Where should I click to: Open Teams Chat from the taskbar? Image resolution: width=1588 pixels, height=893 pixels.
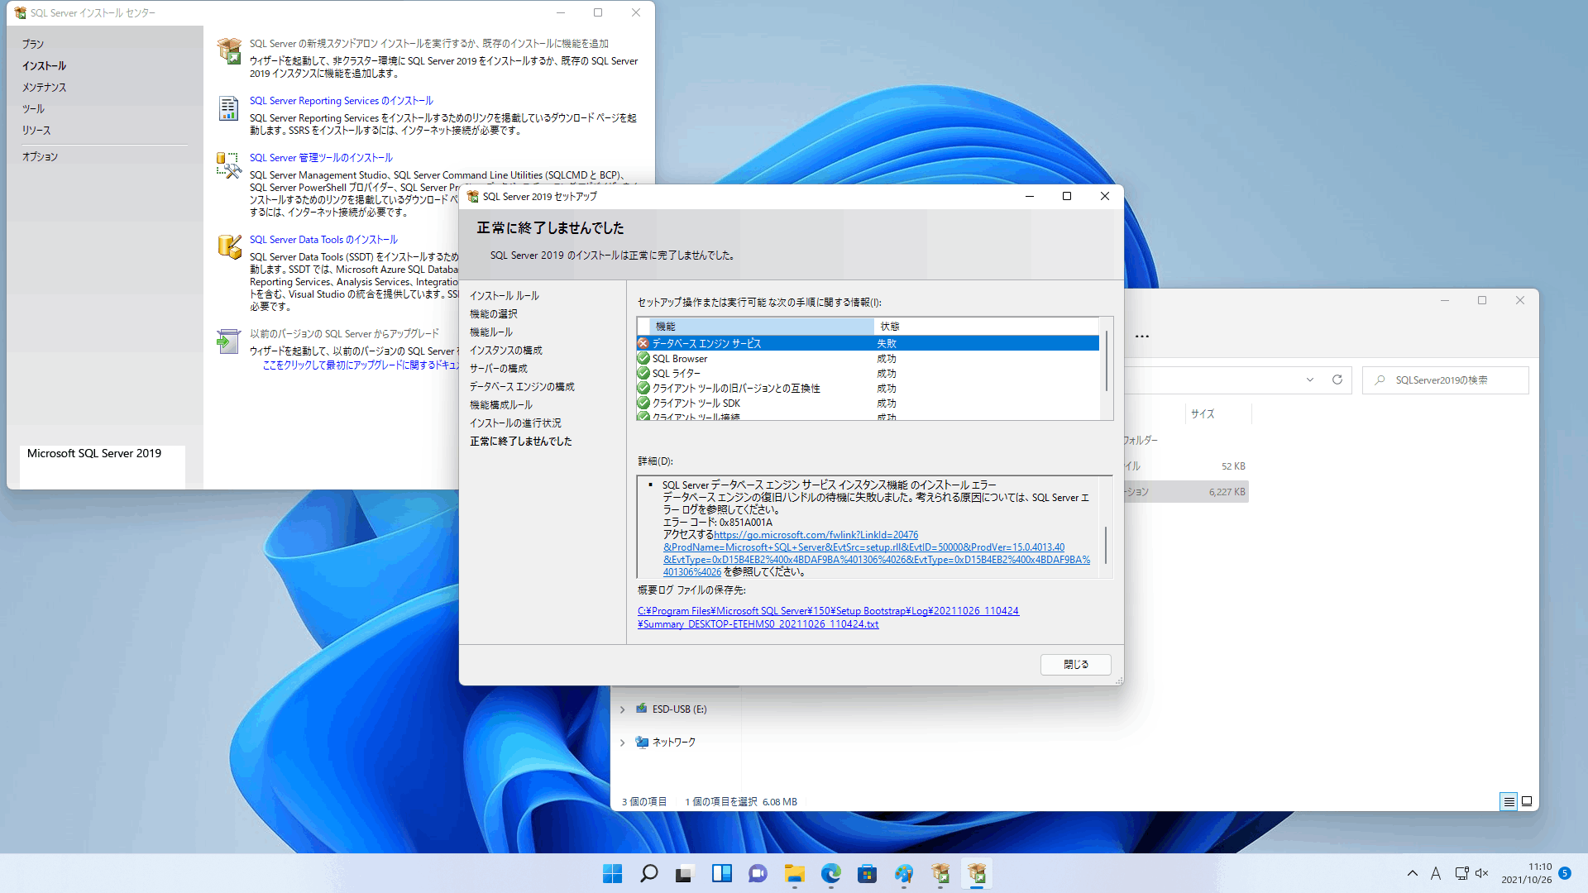pyautogui.click(x=758, y=873)
